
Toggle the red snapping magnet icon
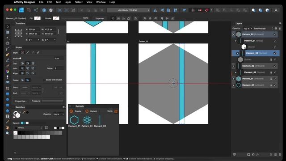coord(206,10)
